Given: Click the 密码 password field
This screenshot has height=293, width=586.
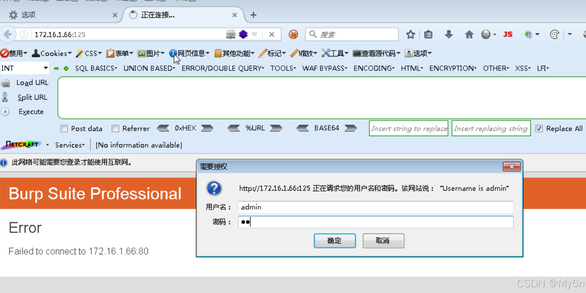Looking at the screenshot, I should point(376,222).
